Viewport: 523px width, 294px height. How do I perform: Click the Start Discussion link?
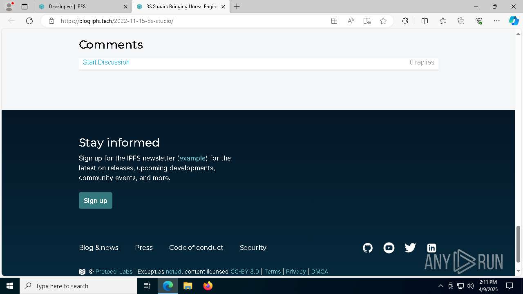(x=106, y=62)
